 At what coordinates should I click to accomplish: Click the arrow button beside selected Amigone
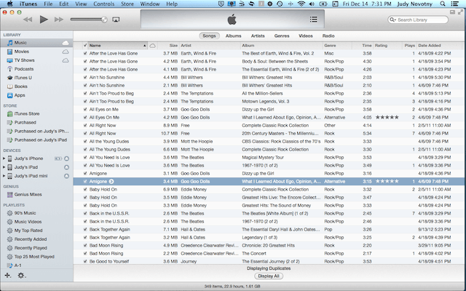[x=111, y=181]
